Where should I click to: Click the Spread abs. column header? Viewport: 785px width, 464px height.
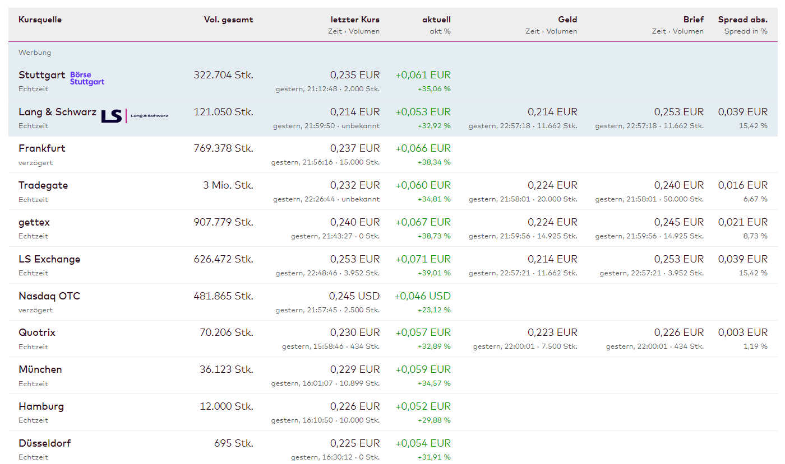pos(743,20)
